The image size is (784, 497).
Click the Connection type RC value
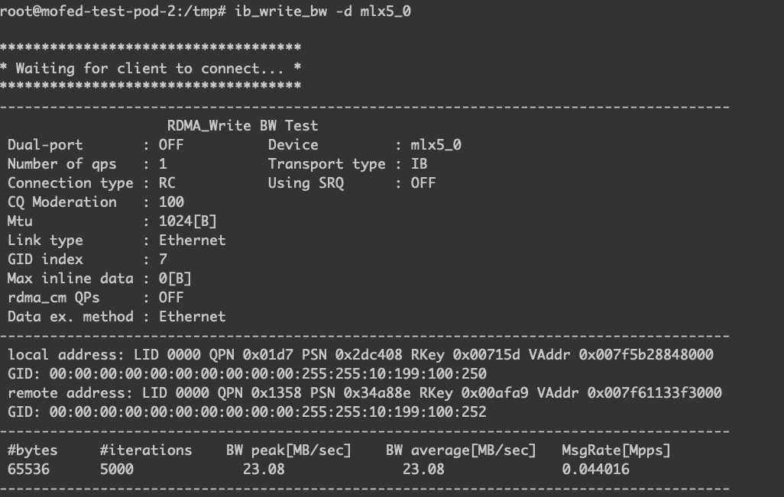point(167,182)
